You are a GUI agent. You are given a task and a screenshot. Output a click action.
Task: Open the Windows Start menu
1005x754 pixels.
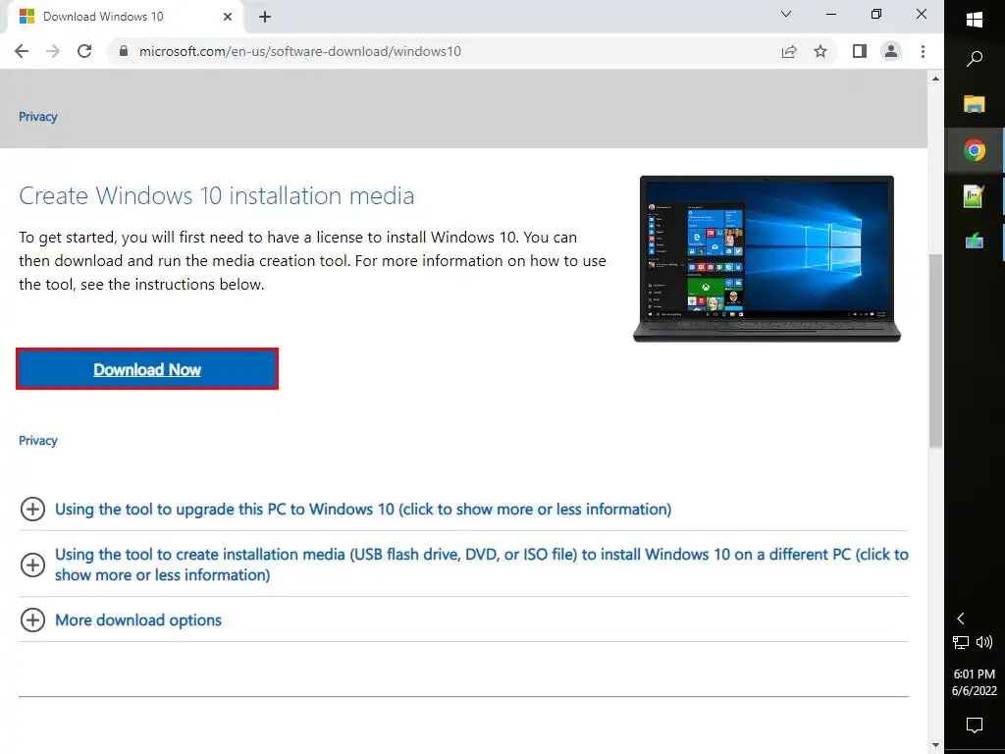975,20
